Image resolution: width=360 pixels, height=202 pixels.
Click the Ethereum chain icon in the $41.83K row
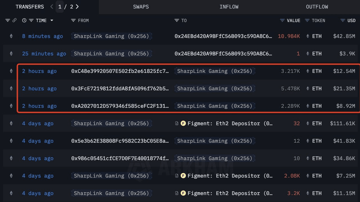[11, 141]
